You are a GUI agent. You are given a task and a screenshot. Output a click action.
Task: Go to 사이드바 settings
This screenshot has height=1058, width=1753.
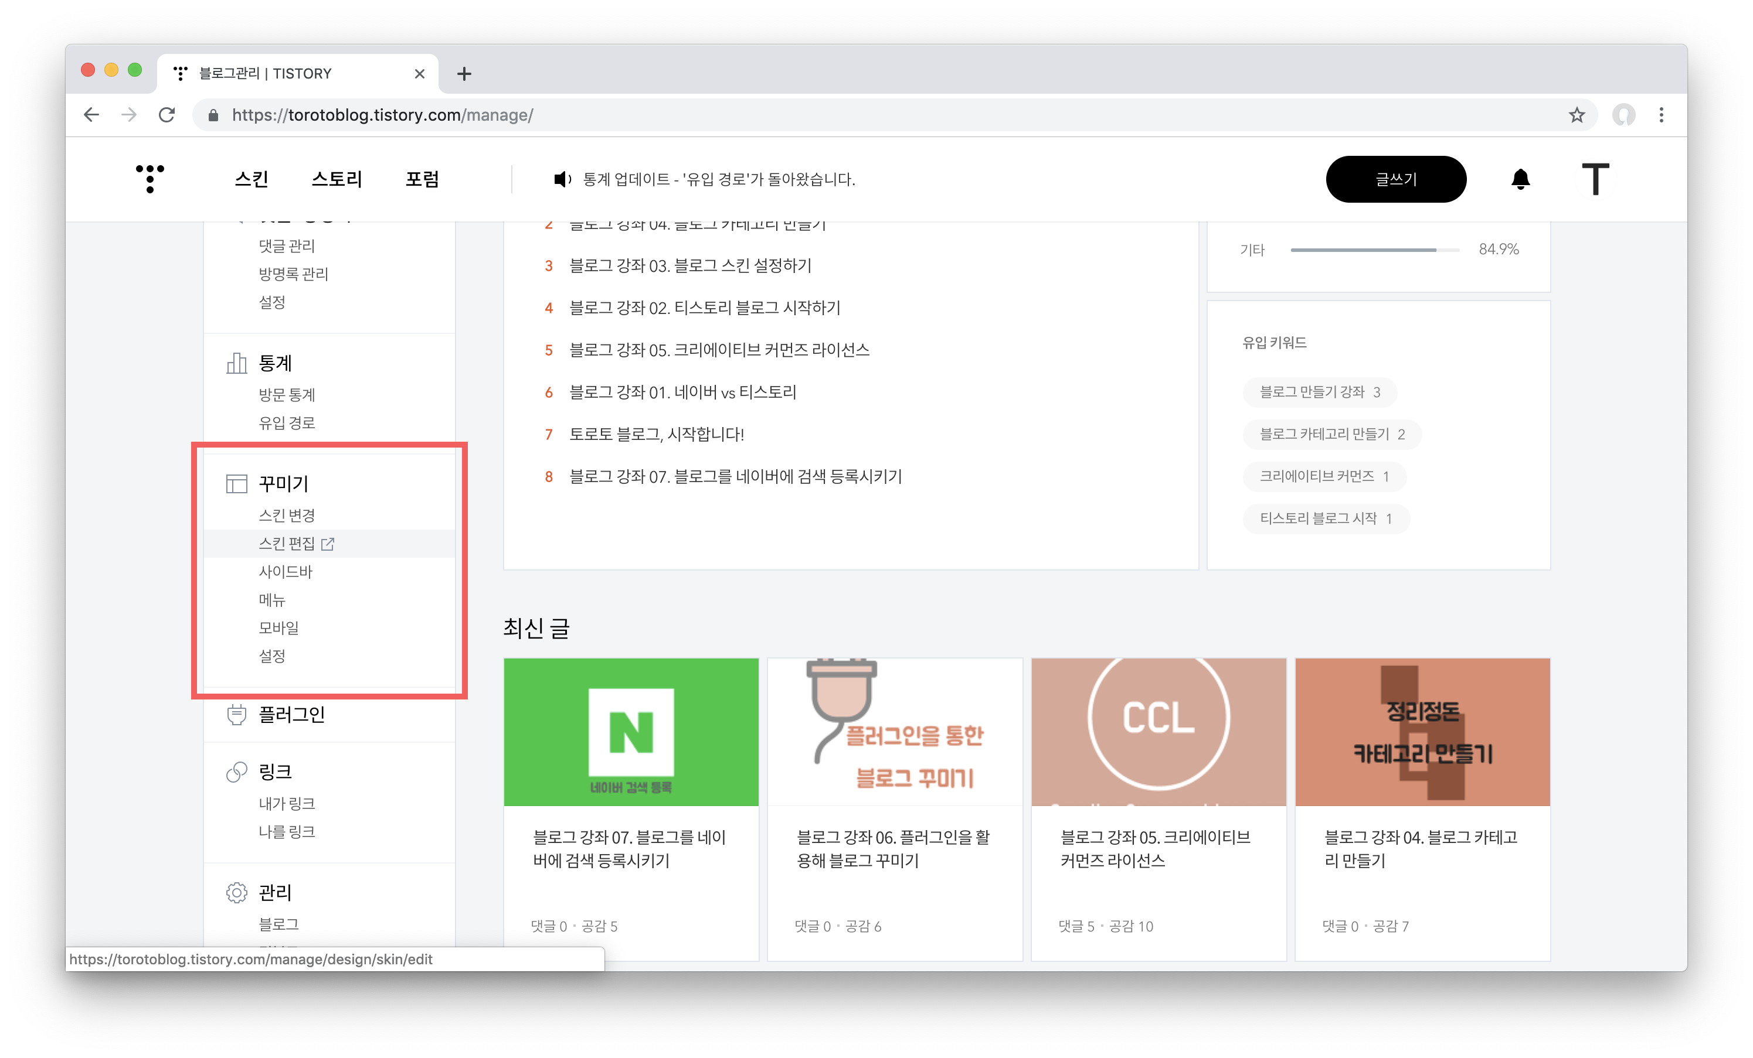click(286, 572)
